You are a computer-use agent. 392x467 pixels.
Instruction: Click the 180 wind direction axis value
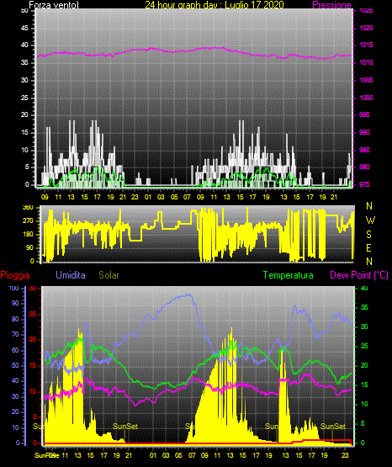[28, 235]
